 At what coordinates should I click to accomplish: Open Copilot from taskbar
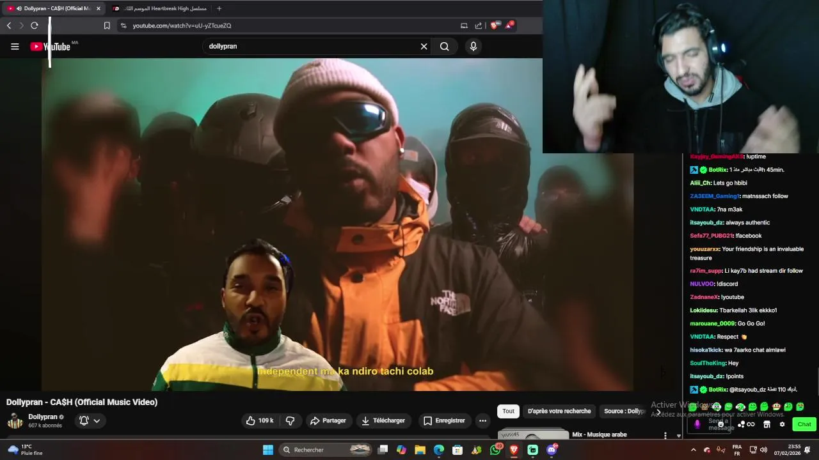click(x=401, y=450)
